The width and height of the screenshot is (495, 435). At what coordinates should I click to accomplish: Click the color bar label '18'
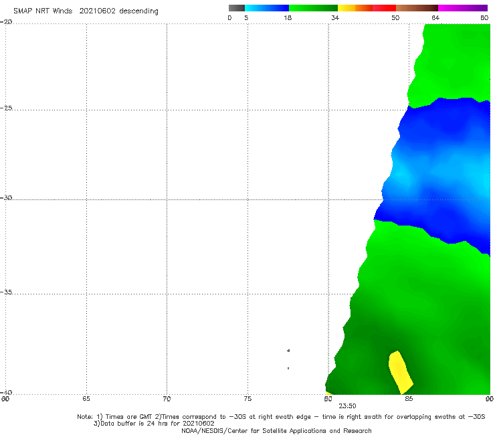click(x=288, y=17)
